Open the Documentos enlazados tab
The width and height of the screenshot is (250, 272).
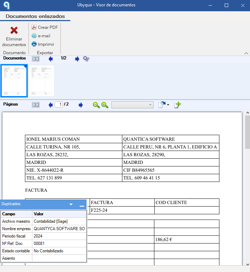tap(35, 16)
